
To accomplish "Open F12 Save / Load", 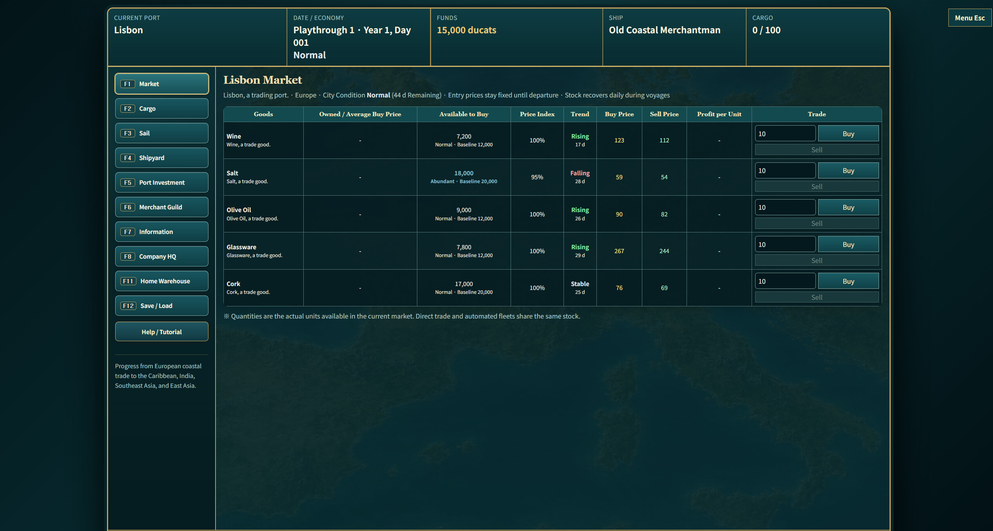I will [161, 306].
